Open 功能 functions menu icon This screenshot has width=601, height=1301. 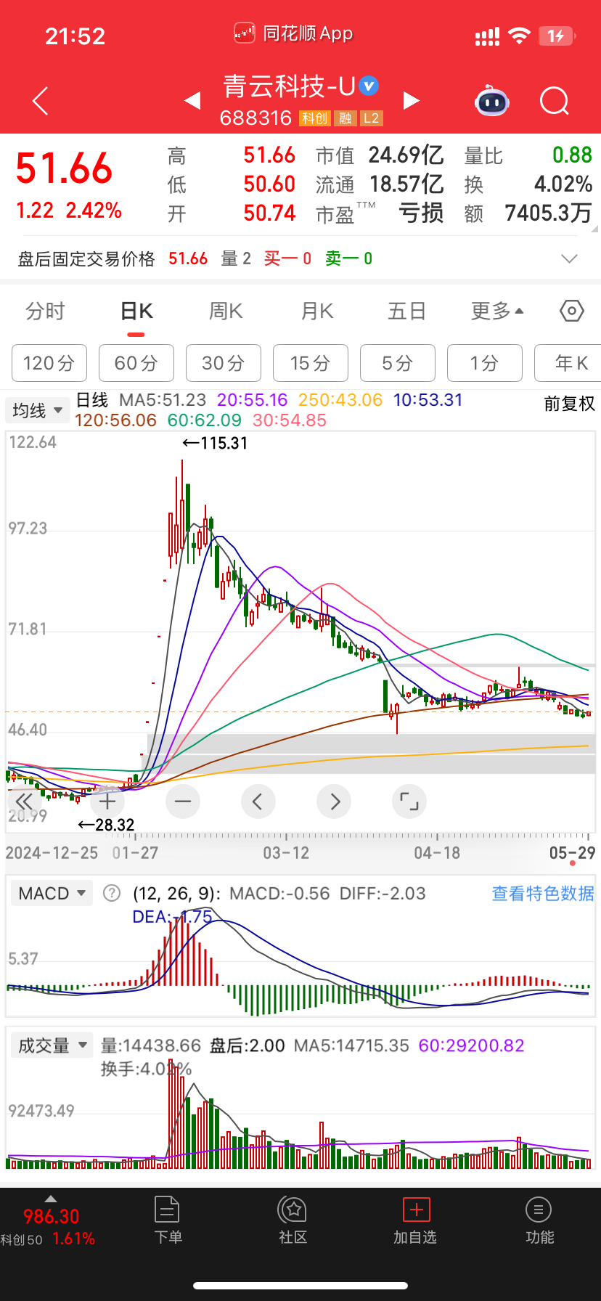[x=539, y=1210]
